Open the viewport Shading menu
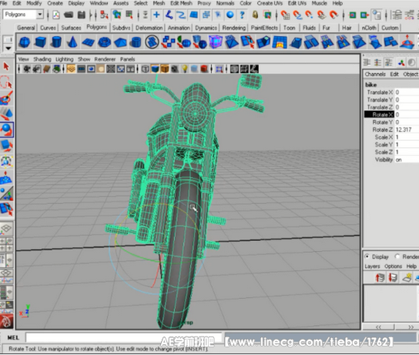The height and width of the screenshot is (355, 419). click(42, 59)
